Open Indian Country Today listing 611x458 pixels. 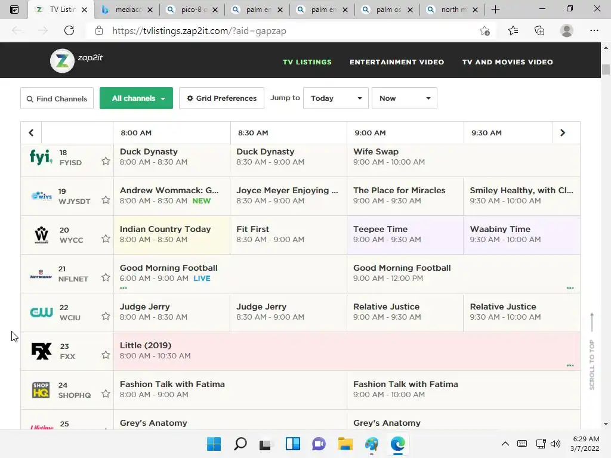pyautogui.click(x=172, y=235)
